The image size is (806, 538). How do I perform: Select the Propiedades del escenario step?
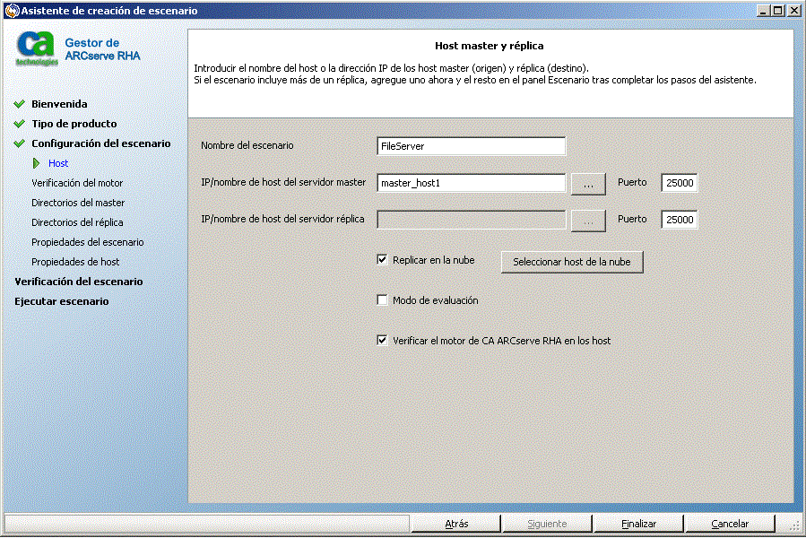pyautogui.click(x=87, y=241)
